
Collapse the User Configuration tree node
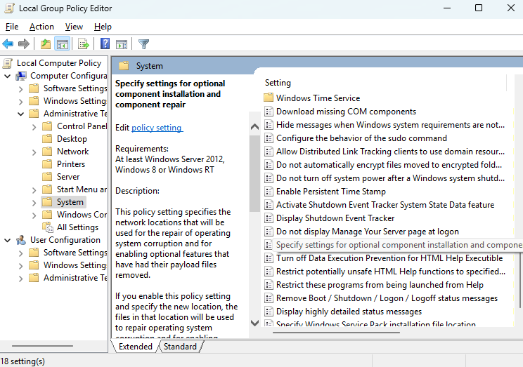8,240
